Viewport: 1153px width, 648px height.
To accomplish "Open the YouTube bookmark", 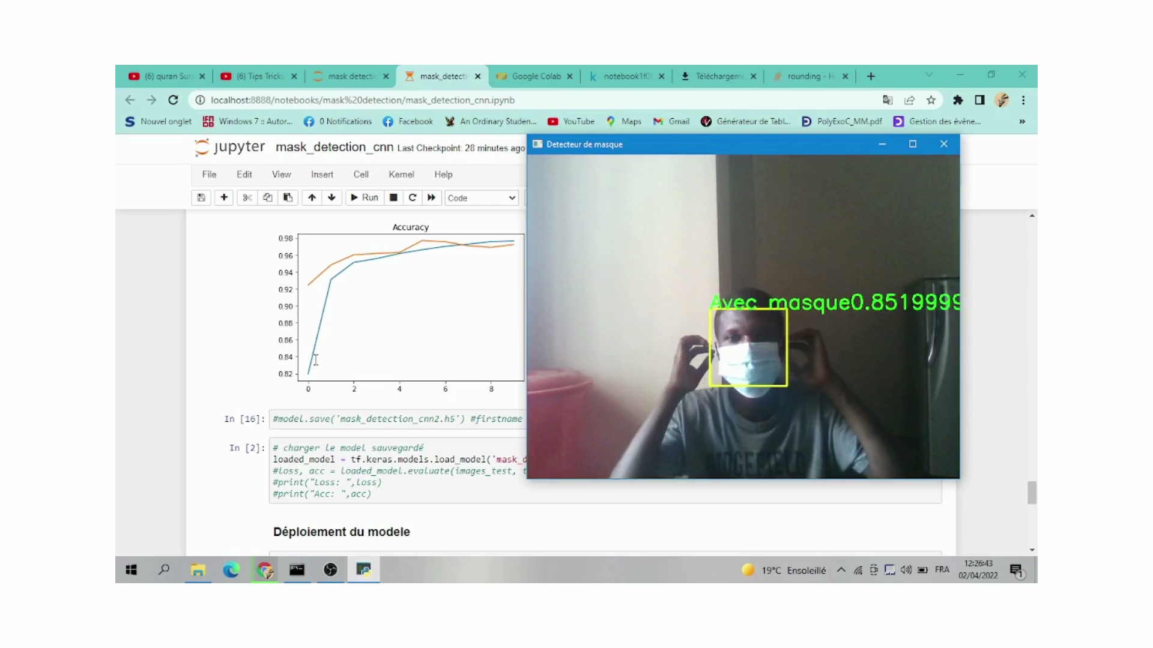I will pos(571,121).
